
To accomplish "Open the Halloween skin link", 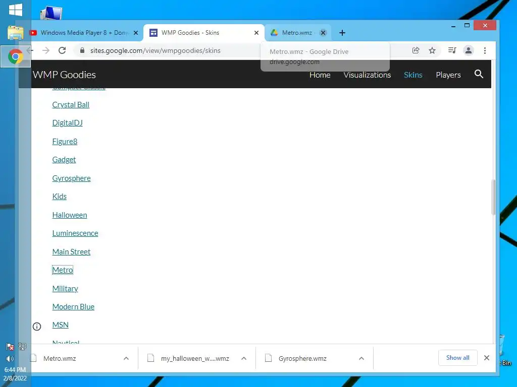I will point(70,215).
